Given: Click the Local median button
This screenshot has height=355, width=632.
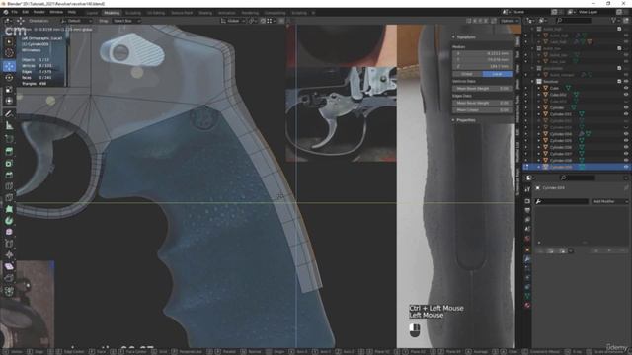Looking at the screenshot, I should (498, 74).
